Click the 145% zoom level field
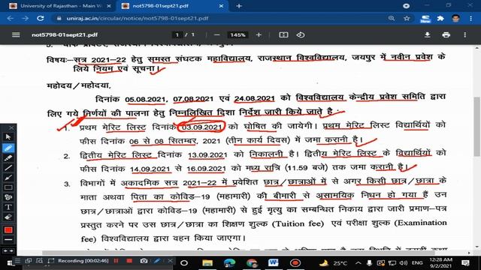The height and width of the screenshot is (270, 481). [x=237, y=35]
